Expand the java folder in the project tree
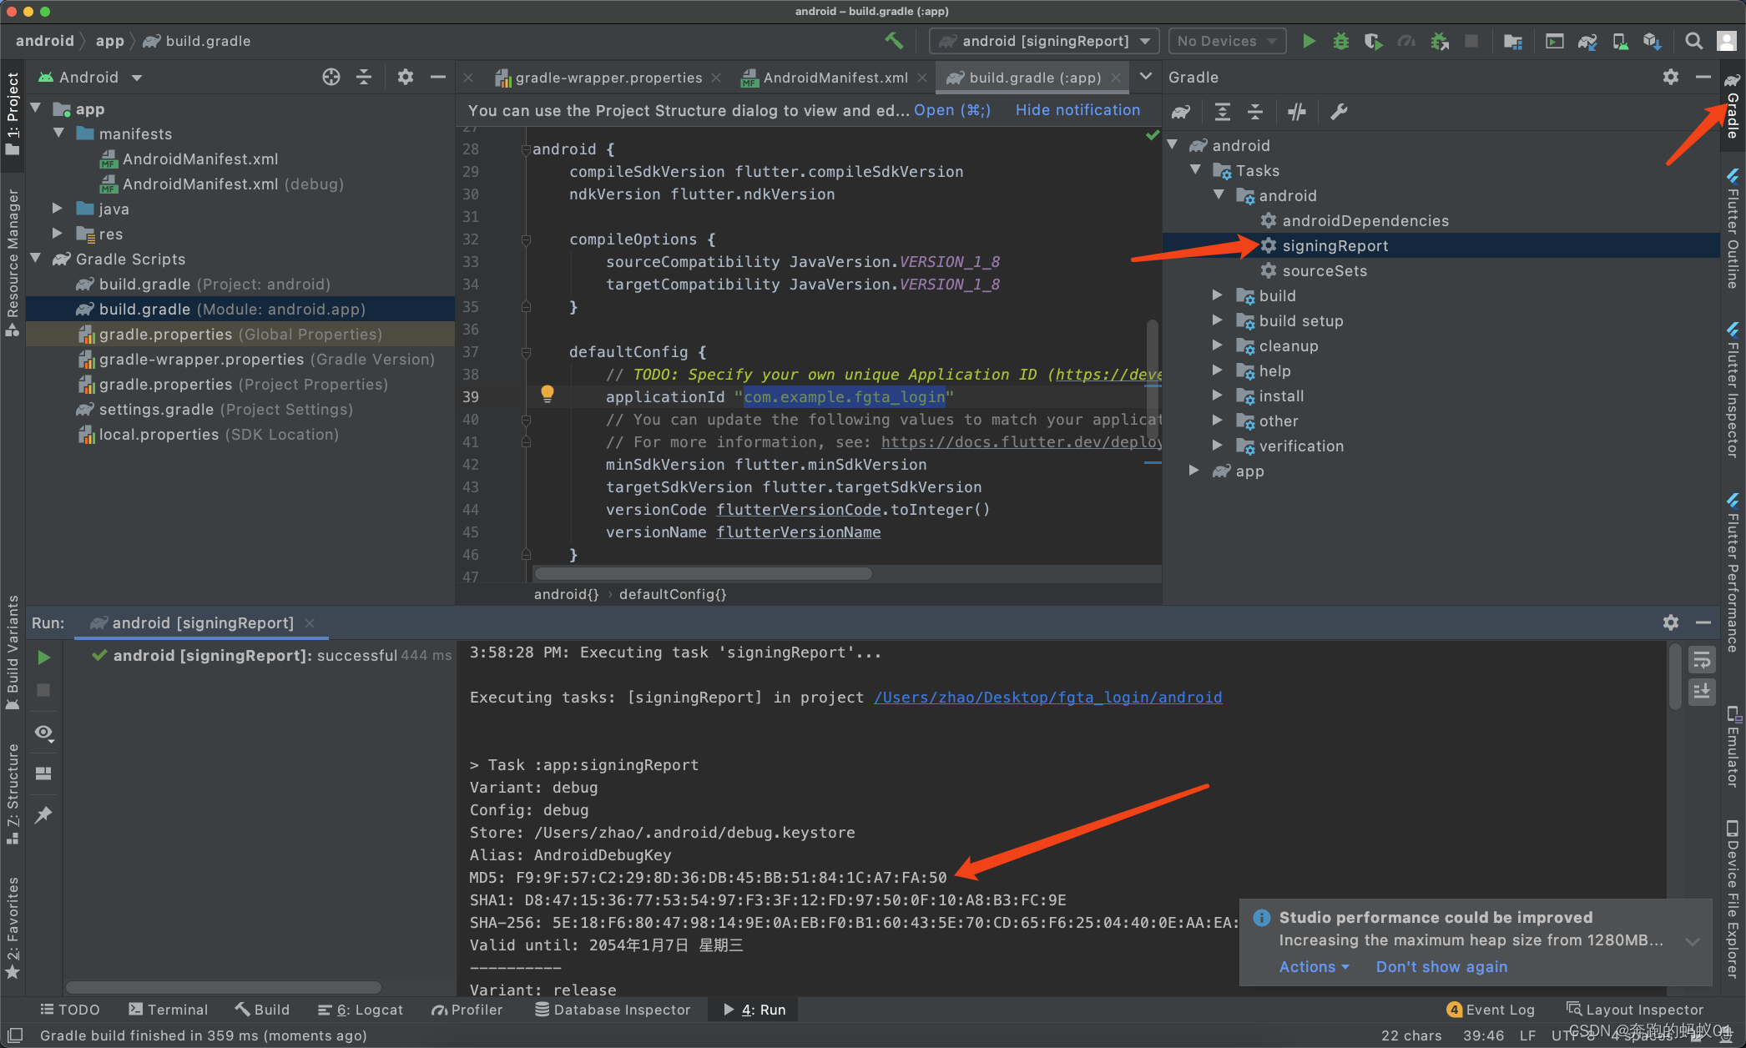Screen dimensions: 1746x1048 coord(58,209)
